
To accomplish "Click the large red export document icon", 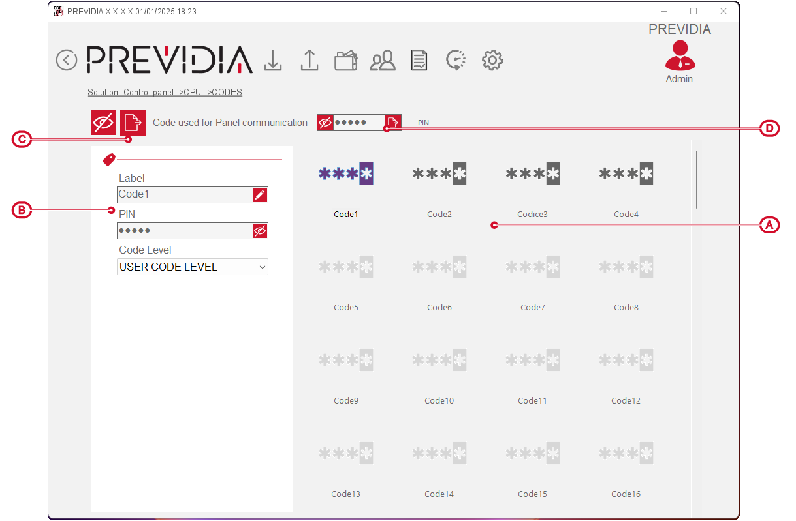I will 133,122.
